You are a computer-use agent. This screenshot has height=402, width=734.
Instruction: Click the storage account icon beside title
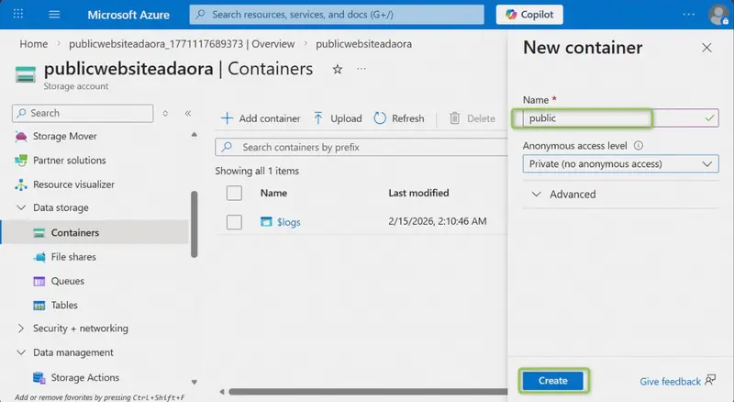[x=26, y=74]
